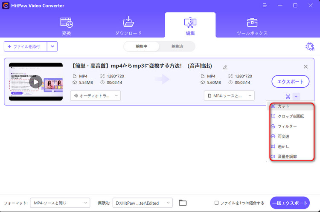Open the ツールボックス tab
Viewport: 320px width, 212px height.
pos(252,26)
